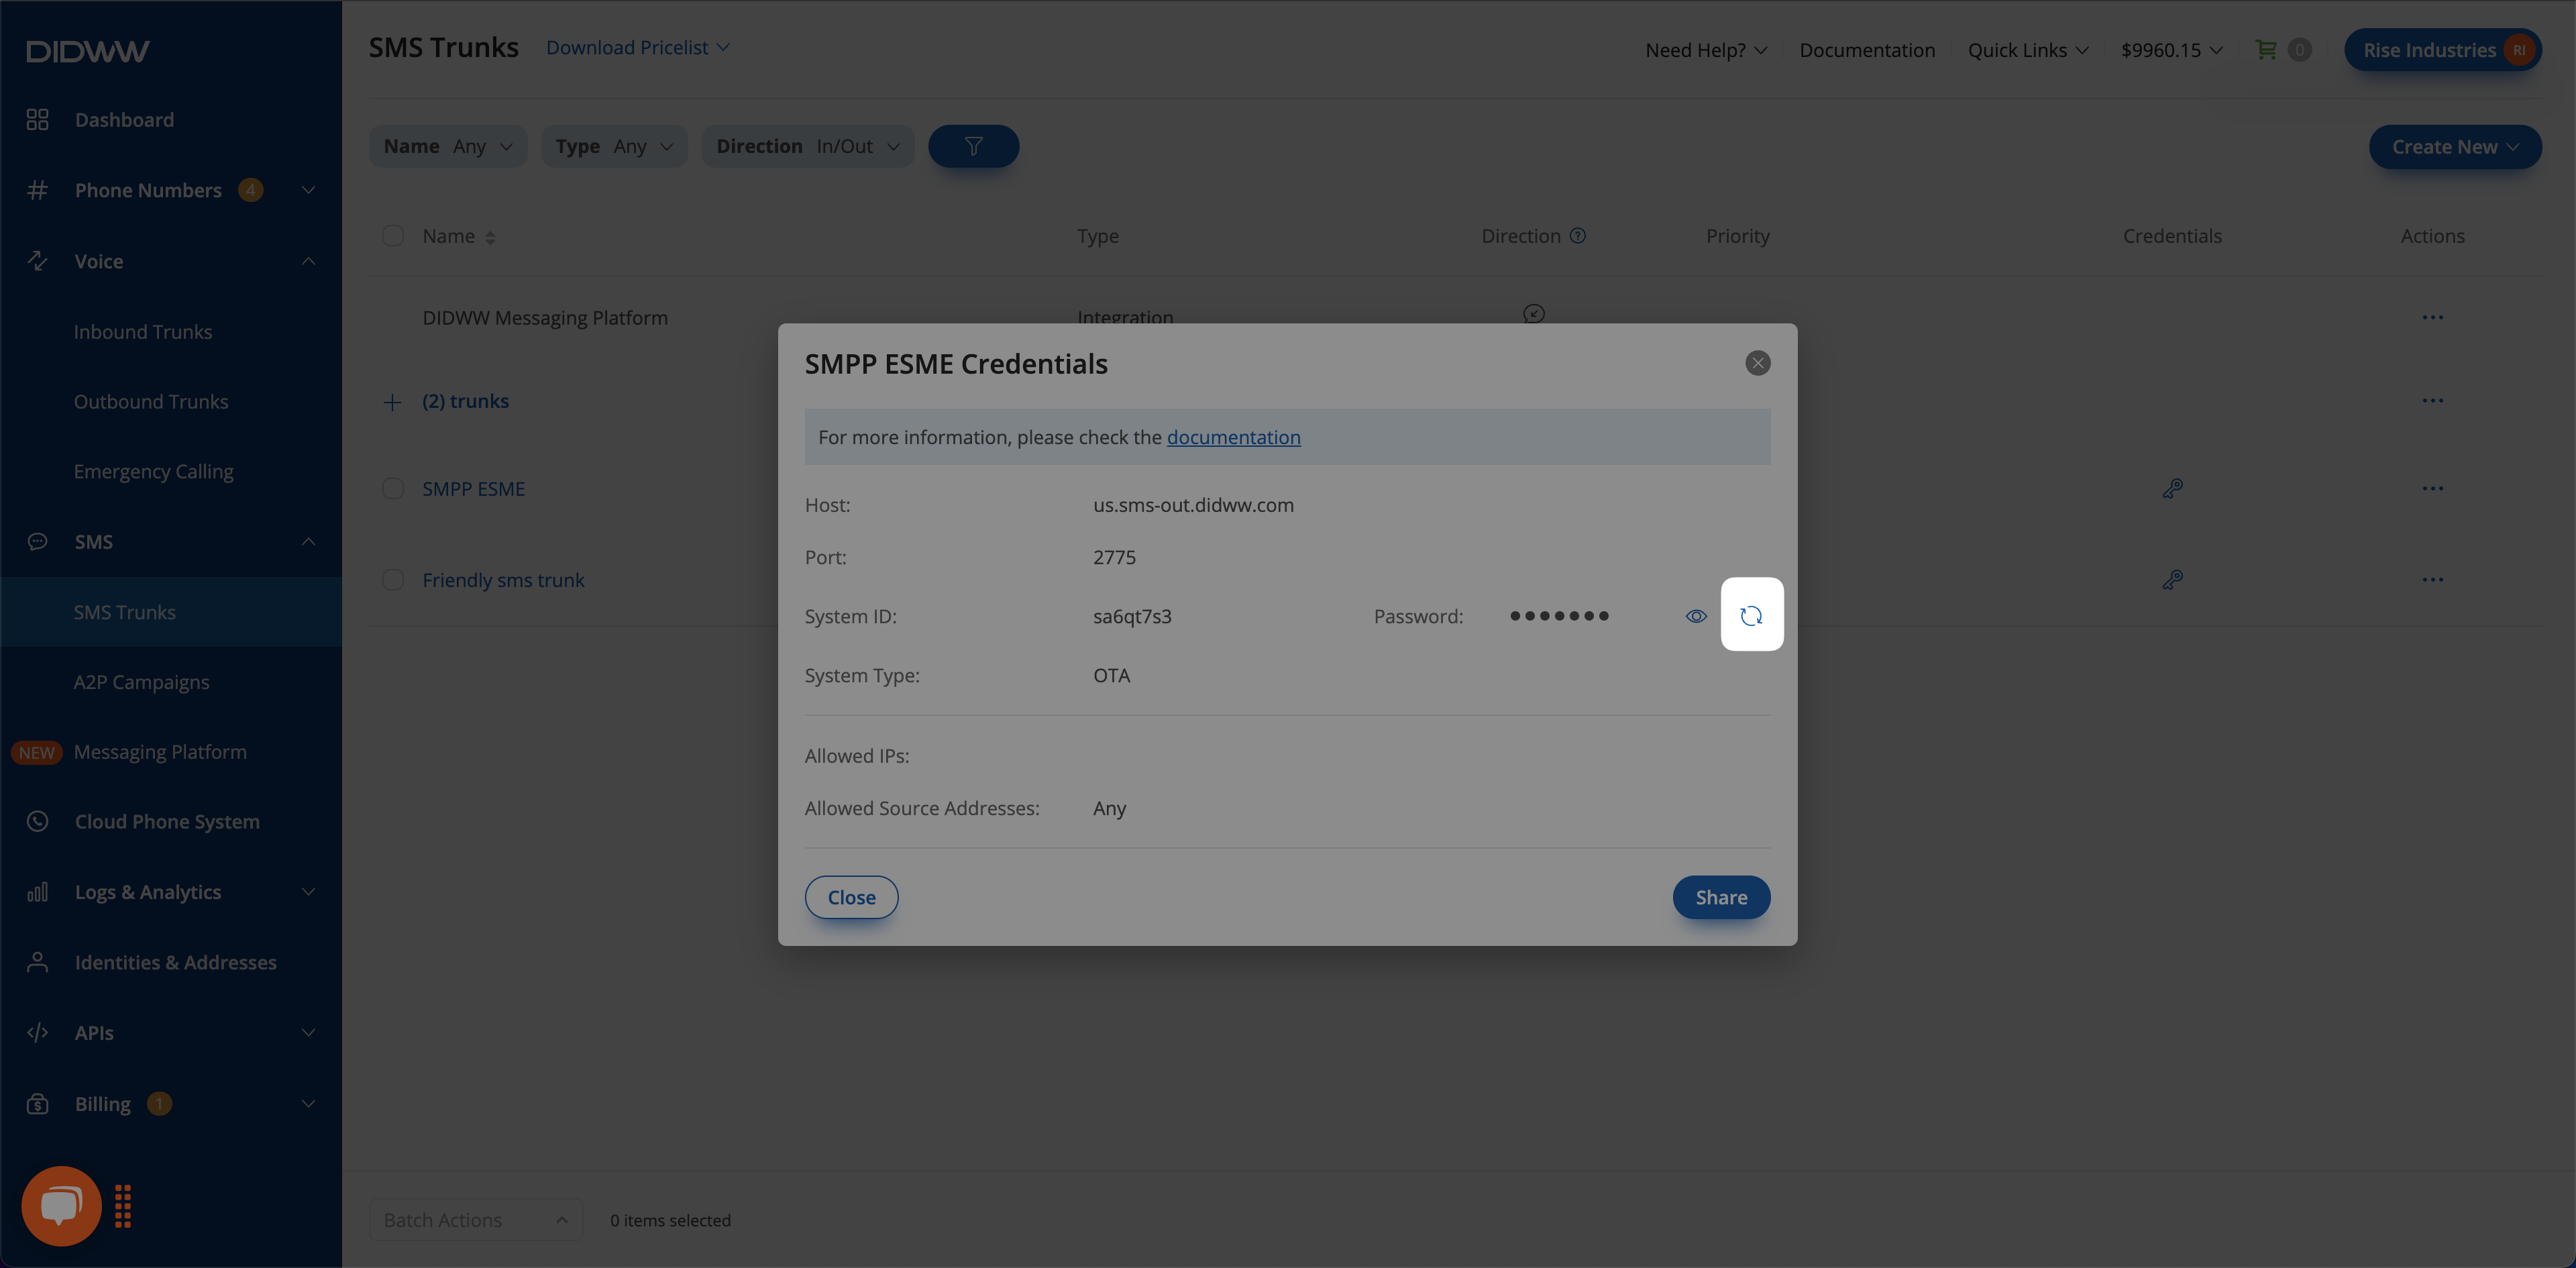Click the Logs & Analytics chart icon
Viewport: 2576px width, 1268px height.
(x=37, y=892)
